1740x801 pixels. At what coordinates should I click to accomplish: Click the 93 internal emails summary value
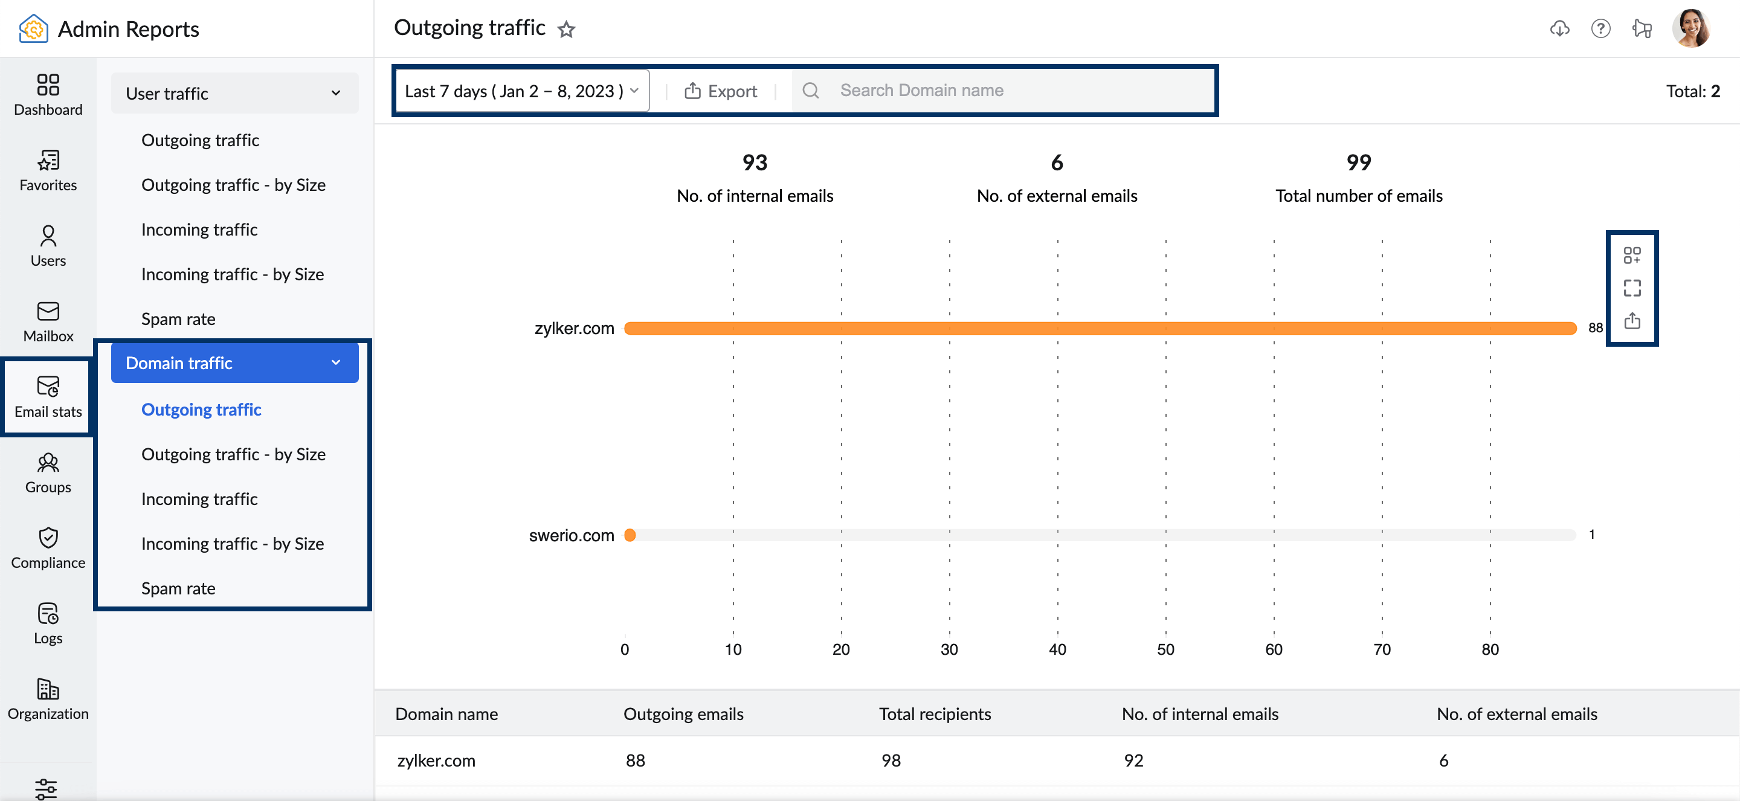click(755, 162)
